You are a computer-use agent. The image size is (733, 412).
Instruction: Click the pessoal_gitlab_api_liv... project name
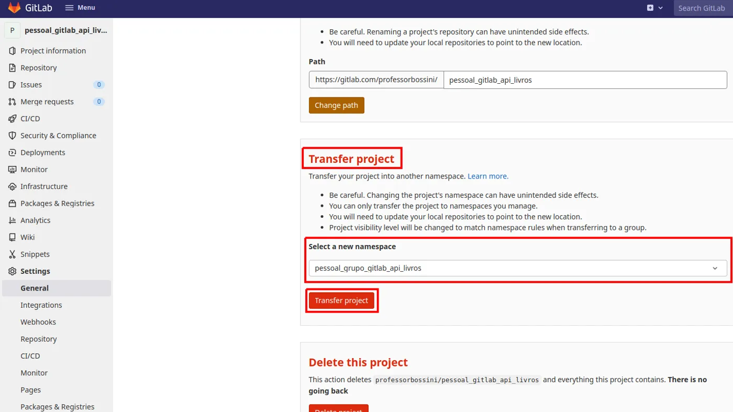(x=66, y=30)
